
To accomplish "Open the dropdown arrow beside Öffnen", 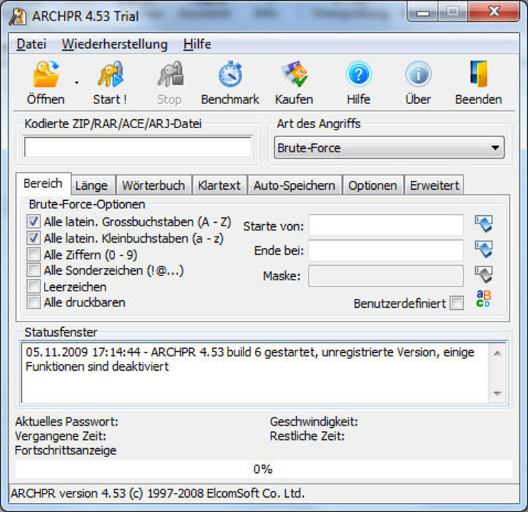I will 77,82.
